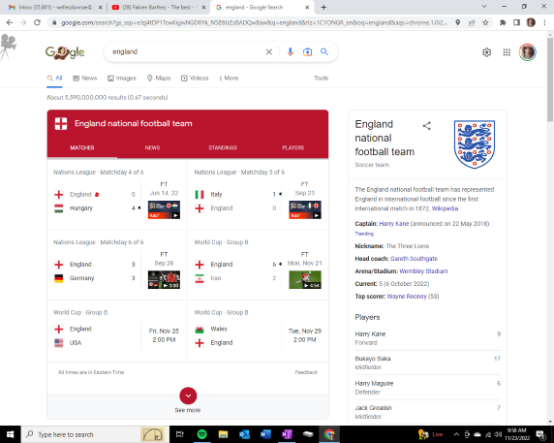This screenshot has width=554, height=443.
Task: Switch to the Gmail Inbox tab
Action: coord(56,7)
